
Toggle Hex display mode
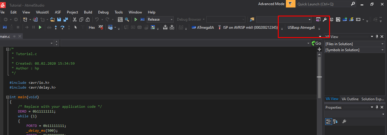pyautogui.click(x=92, y=27)
